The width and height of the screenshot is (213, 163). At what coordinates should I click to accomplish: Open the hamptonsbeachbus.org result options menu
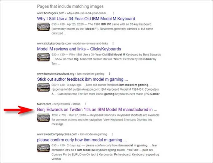[109, 74]
